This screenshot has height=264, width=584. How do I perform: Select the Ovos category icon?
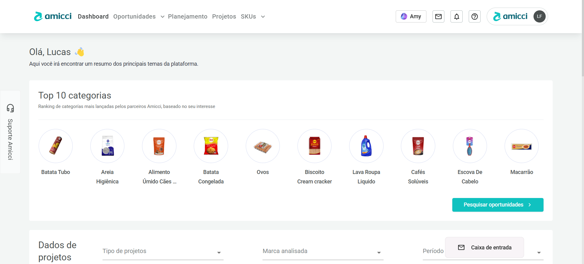pyautogui.click(x=263, y=146)
